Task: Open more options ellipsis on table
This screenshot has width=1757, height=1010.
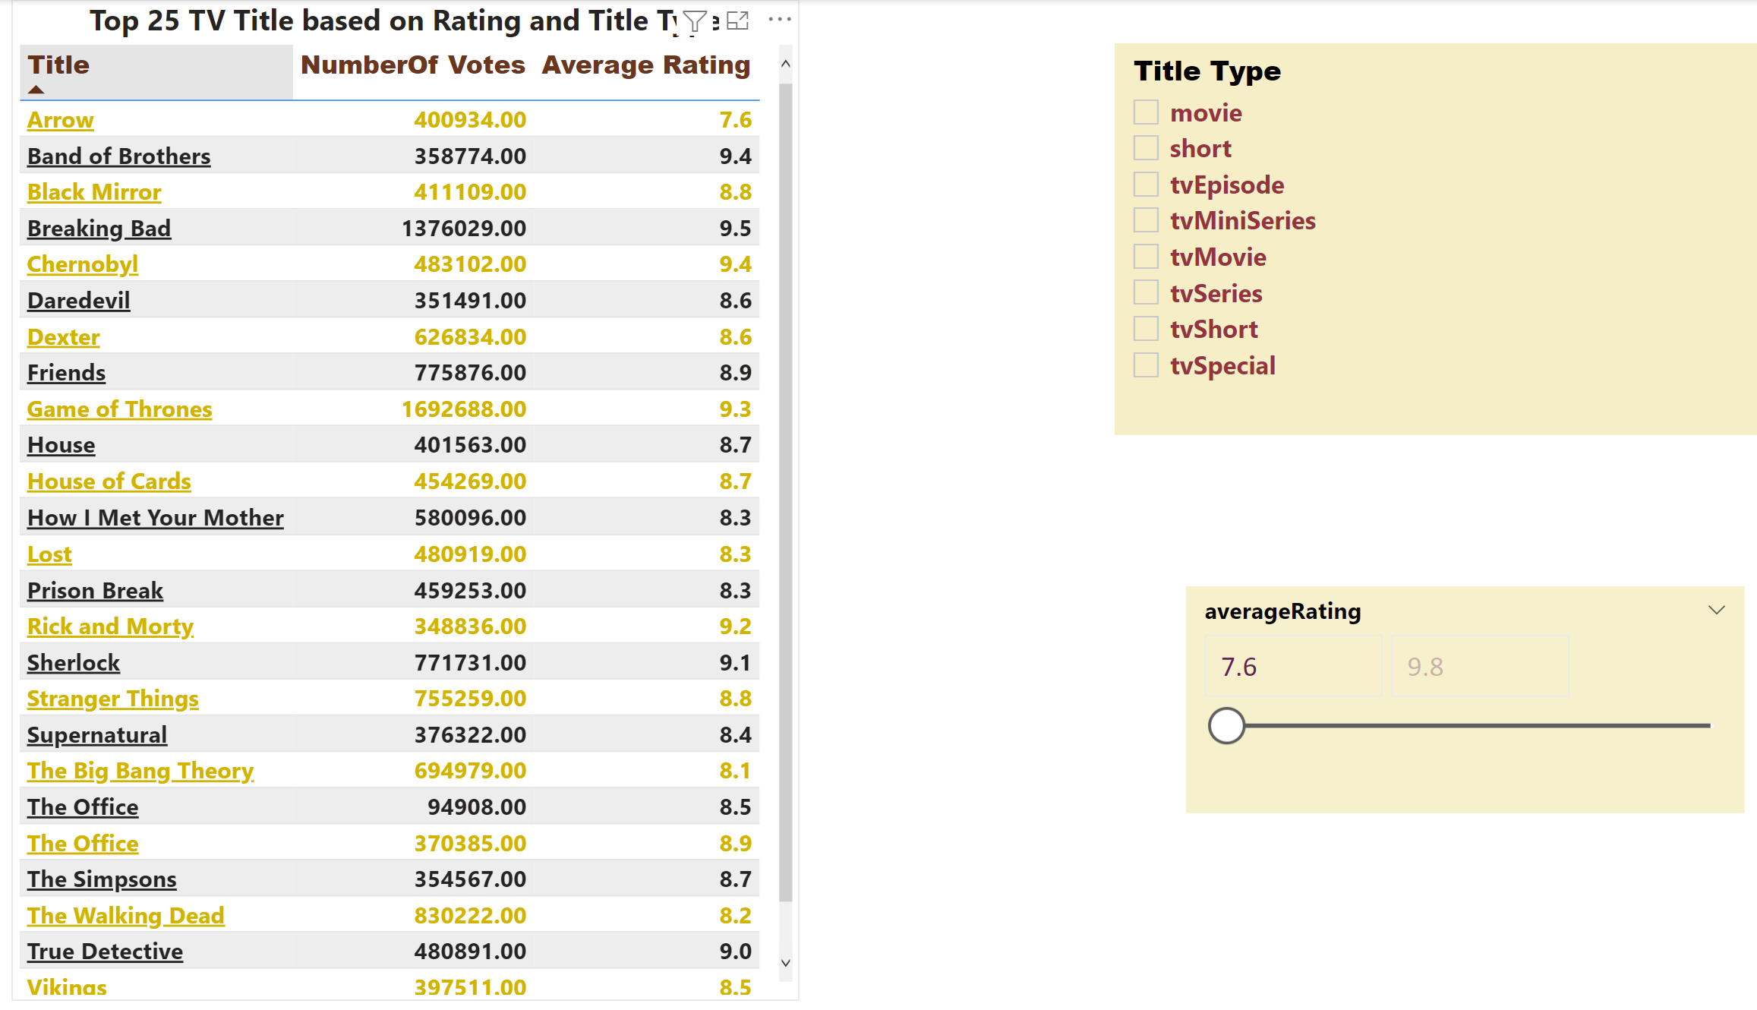Action: point(780,20)
